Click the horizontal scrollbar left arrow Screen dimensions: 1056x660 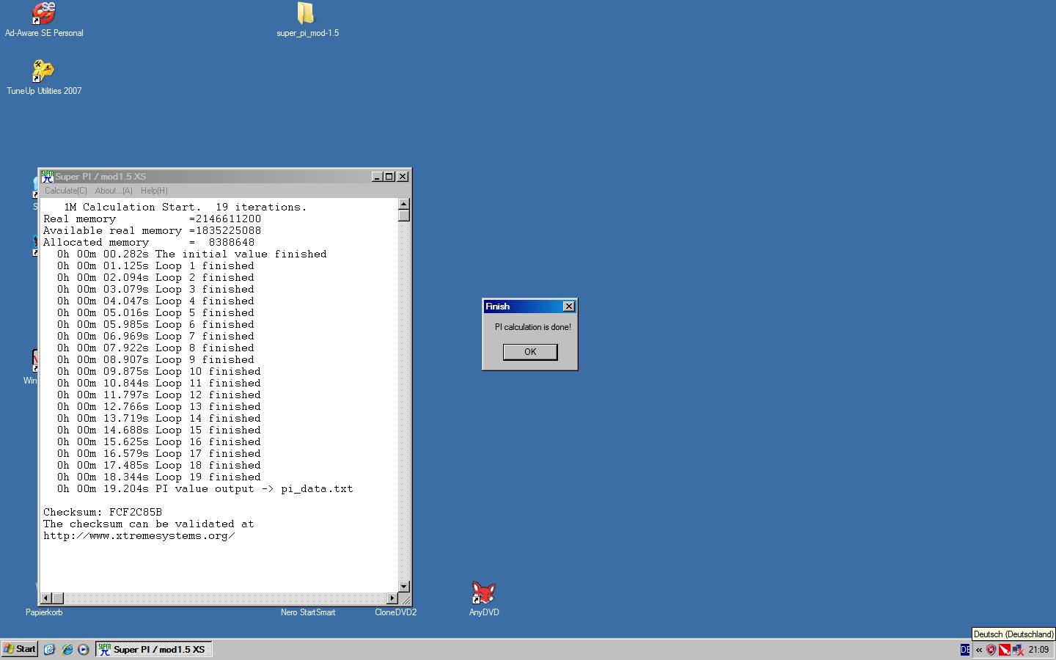click(x=46, y=598)
